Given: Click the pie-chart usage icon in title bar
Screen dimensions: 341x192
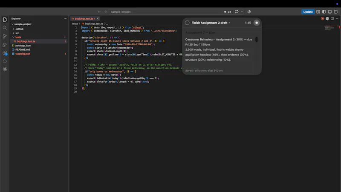Looking at the screenshot, I should [249, 12].
